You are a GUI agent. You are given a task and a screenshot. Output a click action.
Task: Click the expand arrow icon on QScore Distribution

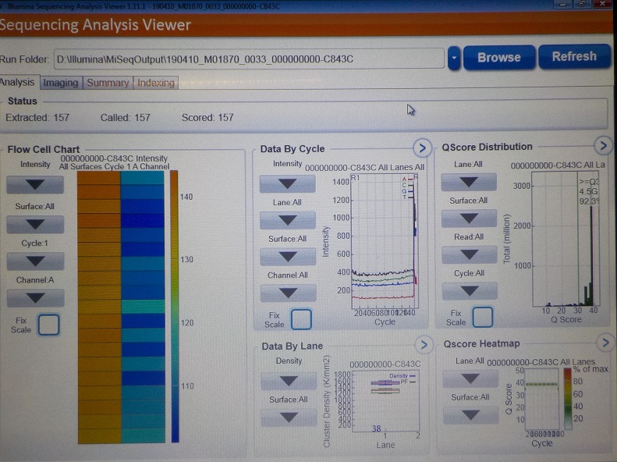602,145
